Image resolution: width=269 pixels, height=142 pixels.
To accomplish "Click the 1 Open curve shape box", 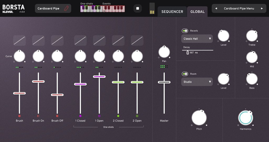I will [99, 40].
